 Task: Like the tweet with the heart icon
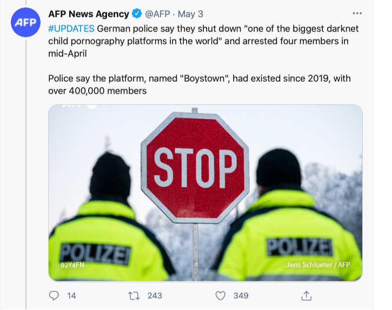pos(220,295)
